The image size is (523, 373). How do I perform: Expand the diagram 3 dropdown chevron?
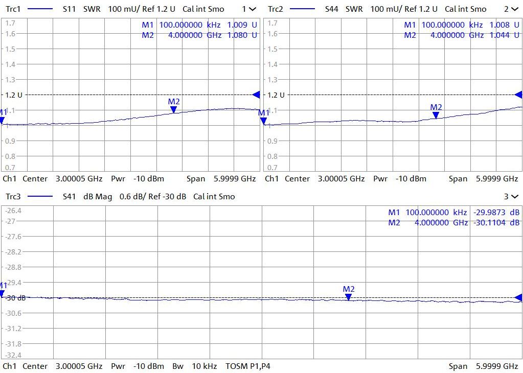(514, 197)
